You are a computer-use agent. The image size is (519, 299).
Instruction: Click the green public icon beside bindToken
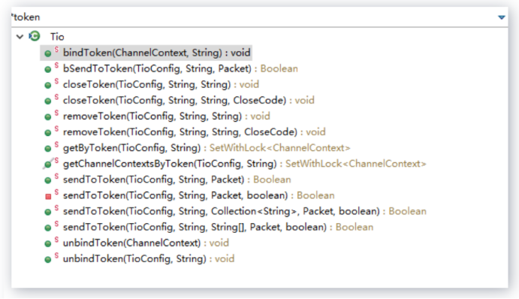click(48, 53)
